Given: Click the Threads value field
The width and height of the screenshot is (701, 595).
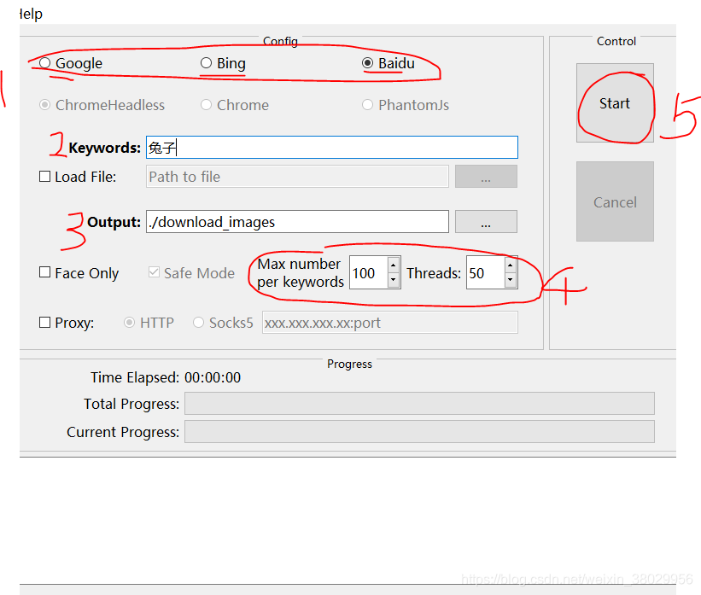Looking at the screenshot, I should click(x=486, y=272).
